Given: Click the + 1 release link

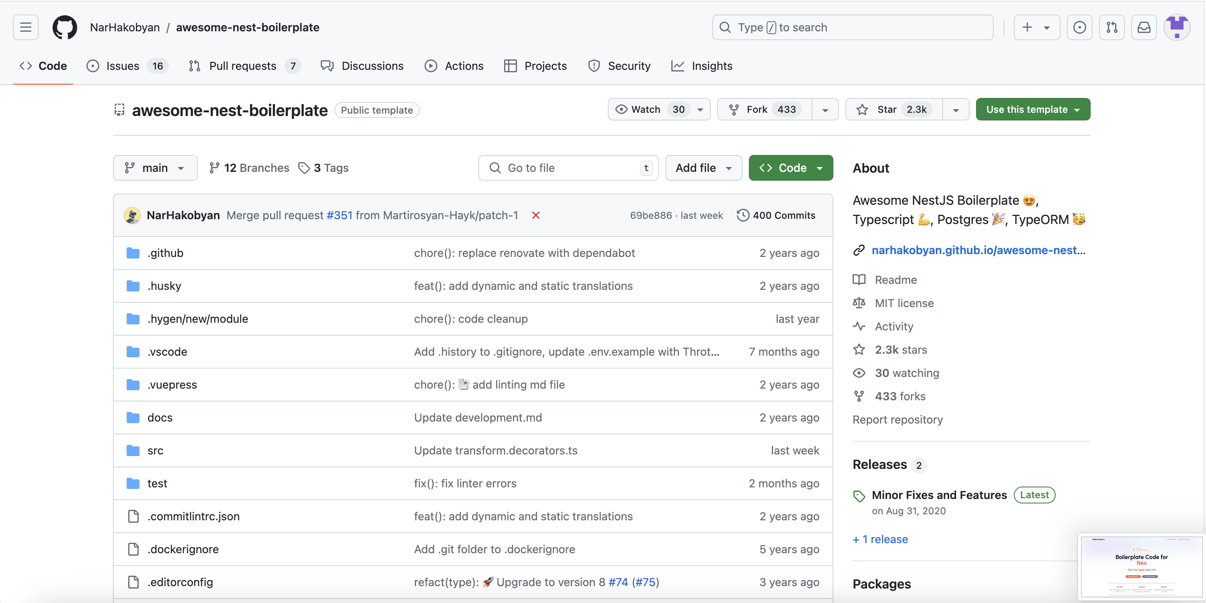Looking at the screenshot, I should [880, 539].
